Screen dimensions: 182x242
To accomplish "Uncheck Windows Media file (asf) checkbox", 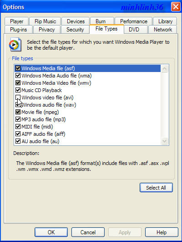I will pos(18,68).
